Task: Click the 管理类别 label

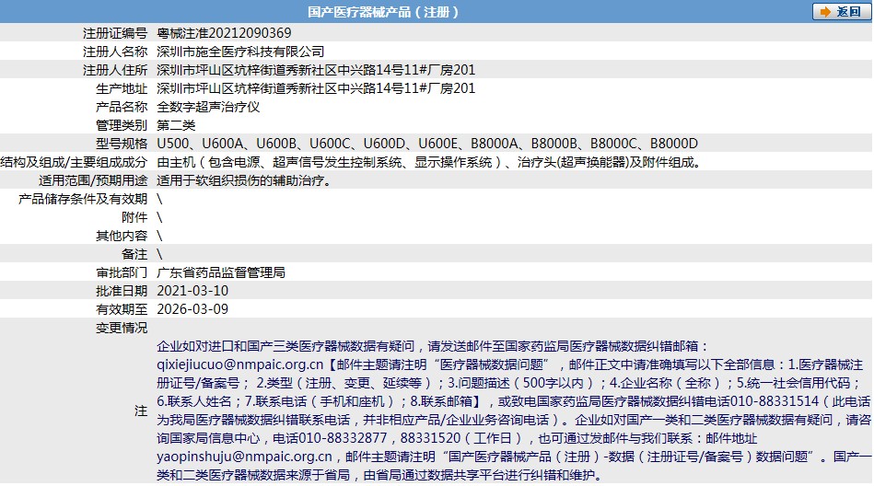Action: (122, 125)
